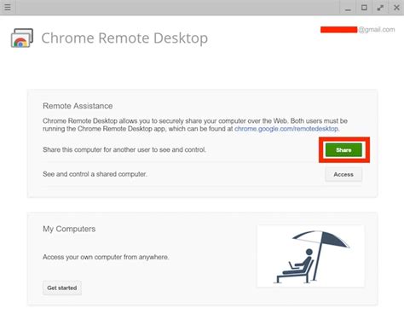The image size is (404, 320).
Task: Click the Access button
Action: [x=343, y=174]
